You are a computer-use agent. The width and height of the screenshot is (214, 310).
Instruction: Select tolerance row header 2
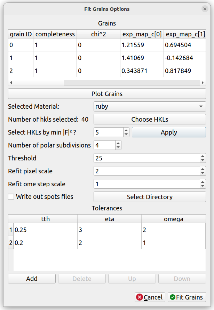(x=11, y=243)
